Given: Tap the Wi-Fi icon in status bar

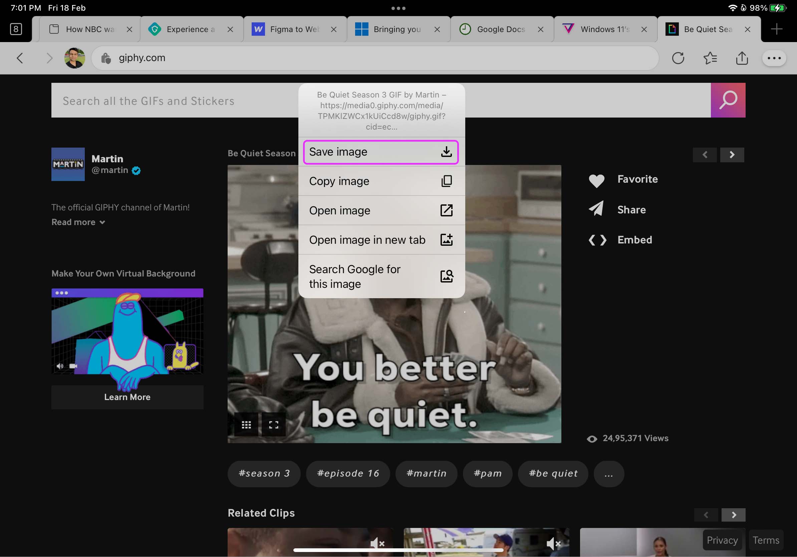Looking at the screenshot, I should (x=733, y=8).
